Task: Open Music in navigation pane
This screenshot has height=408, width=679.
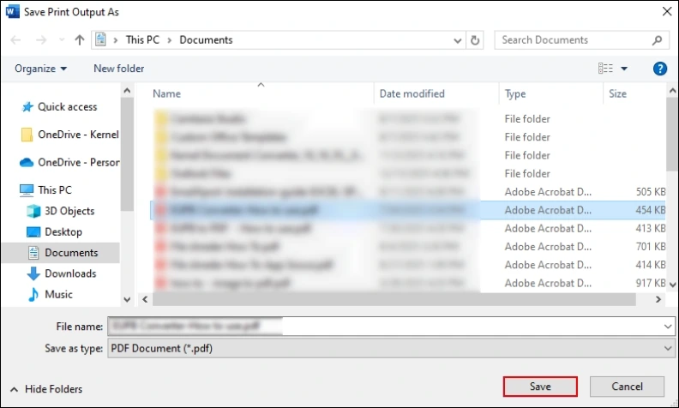Action: 58,294
